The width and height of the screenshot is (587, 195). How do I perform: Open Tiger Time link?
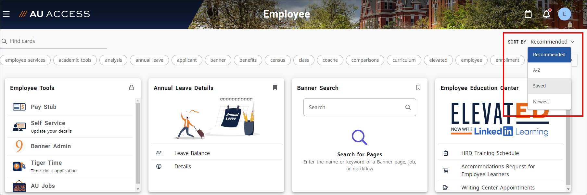[46, 163]
